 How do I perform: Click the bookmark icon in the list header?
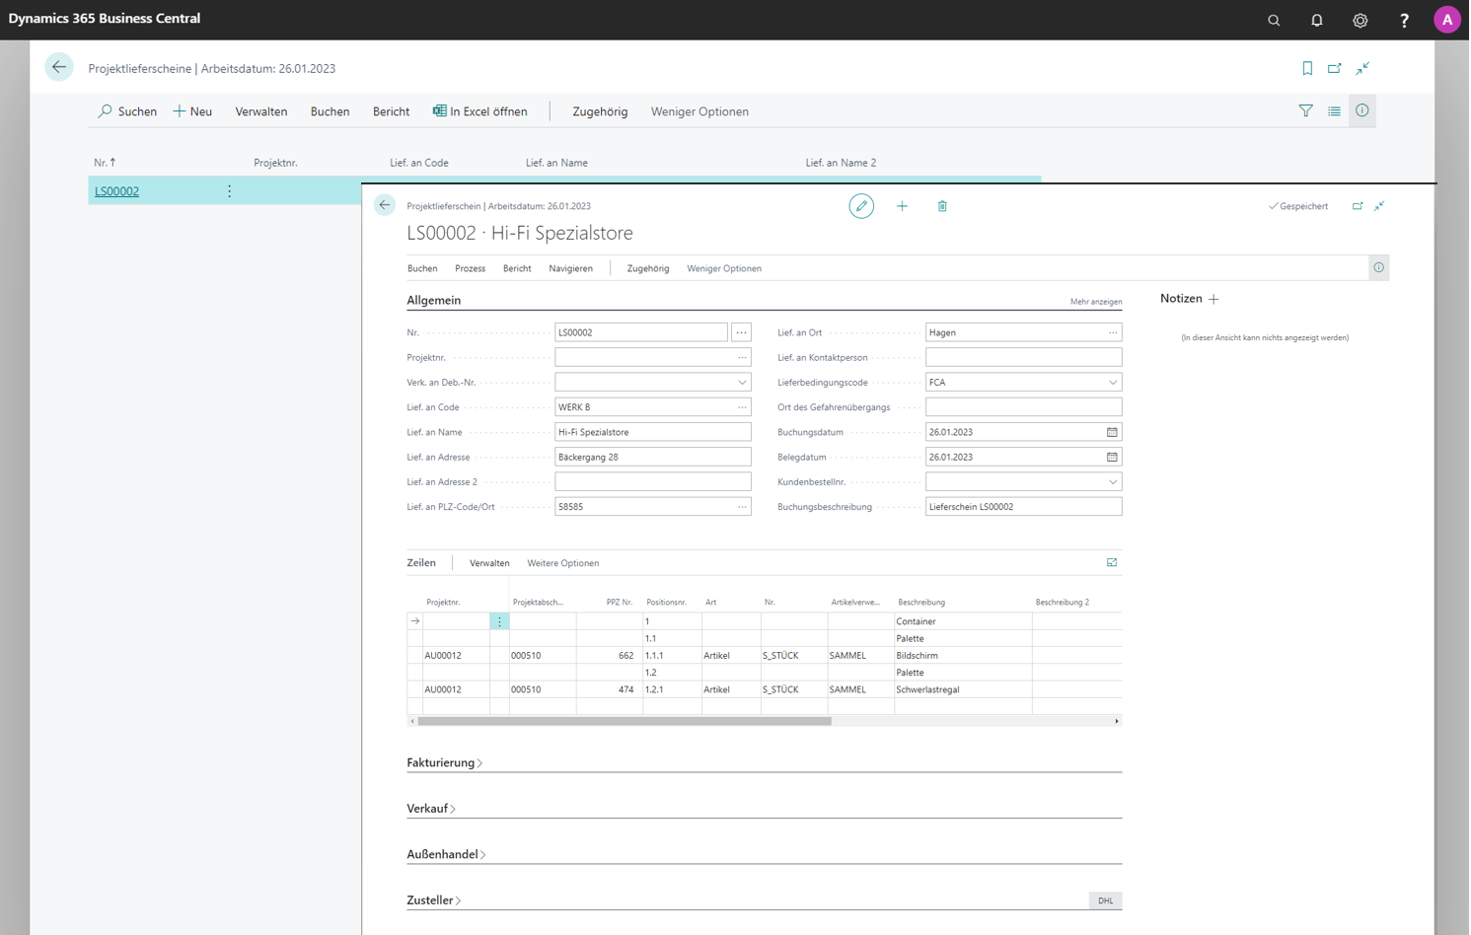pos(1306,68)
